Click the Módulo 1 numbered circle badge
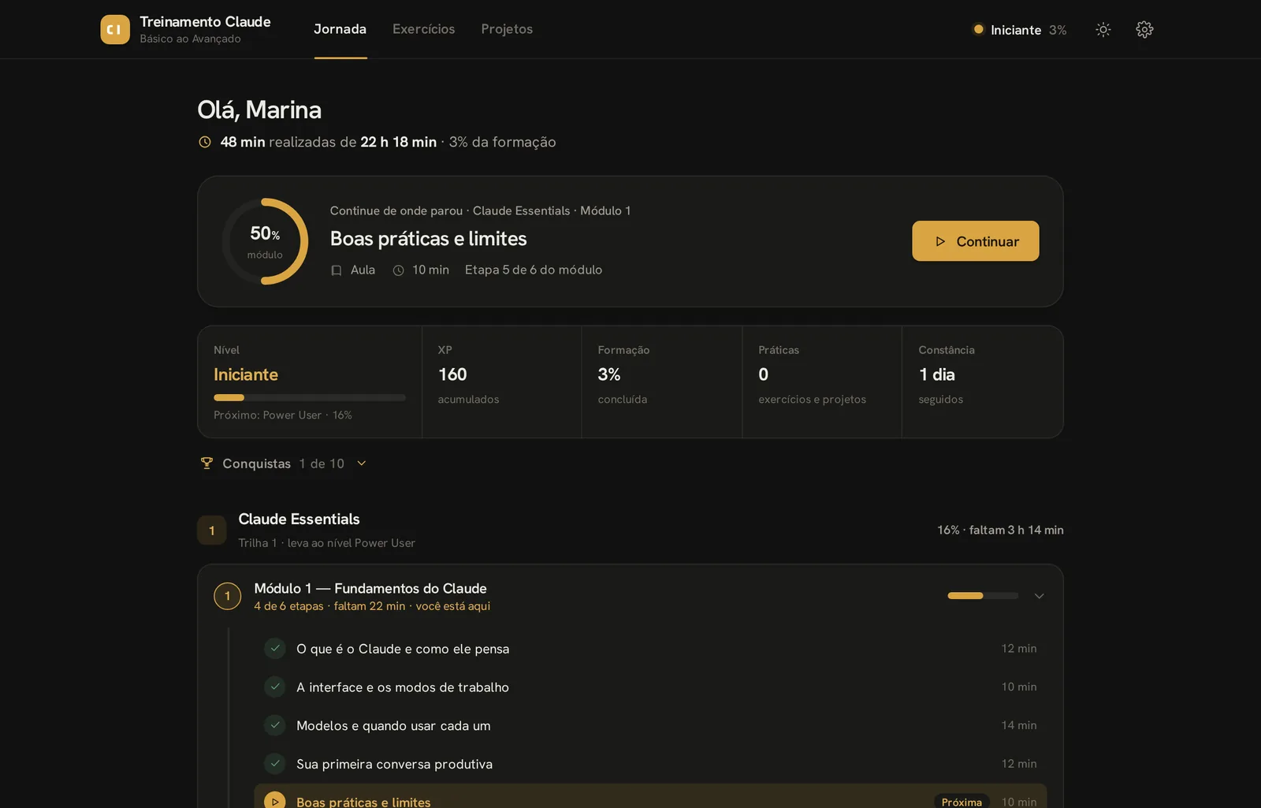This screenshot has height=808, width=1261. pos(228,596)
